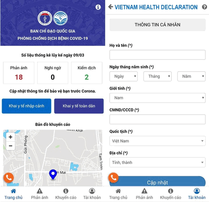Open the Ngày day dropdown
Viewport: 209px width, 202px height.
[124, 76]
